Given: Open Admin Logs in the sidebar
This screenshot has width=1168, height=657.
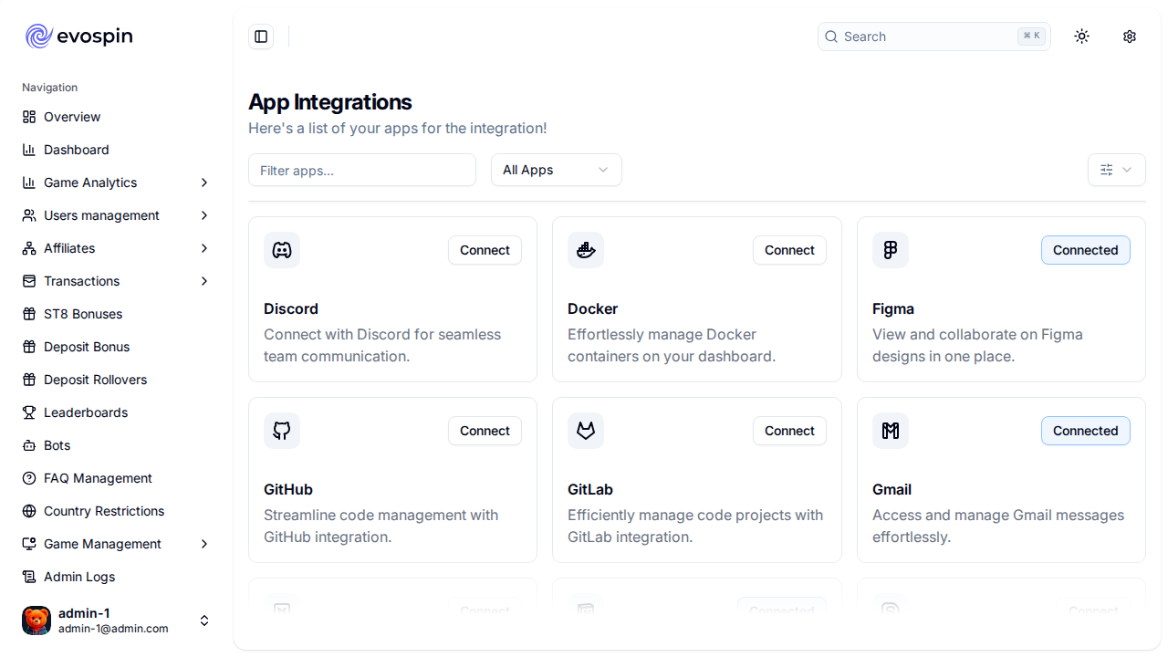Looking at the screenshot, I should pos(117,577).
